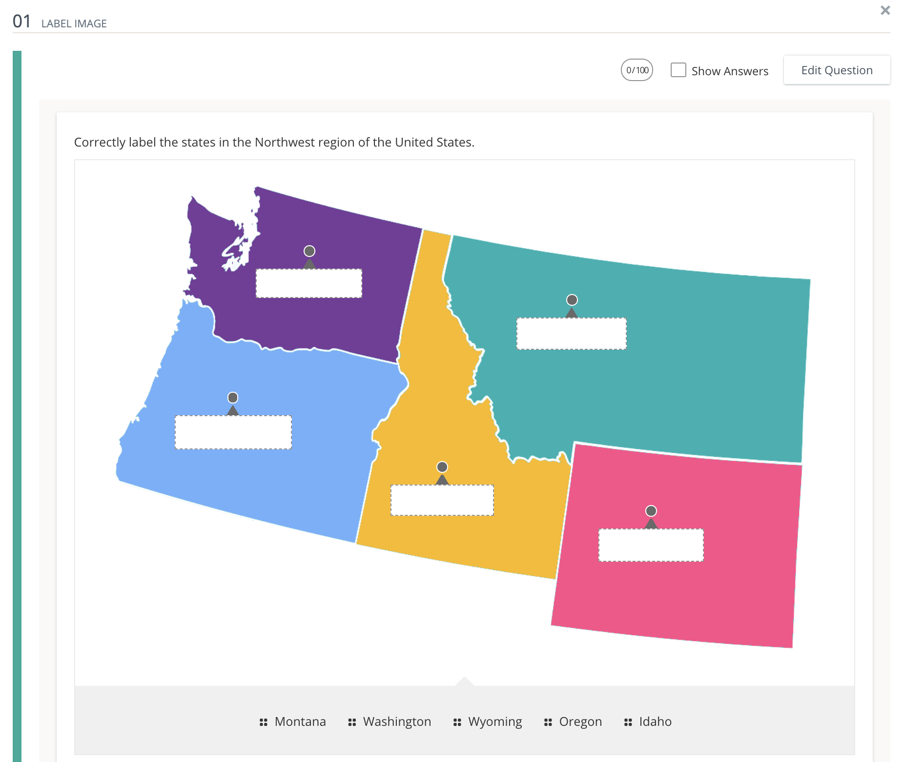
Task: Select the pin marker on the pink state
Action: click(x=650, y=510)
